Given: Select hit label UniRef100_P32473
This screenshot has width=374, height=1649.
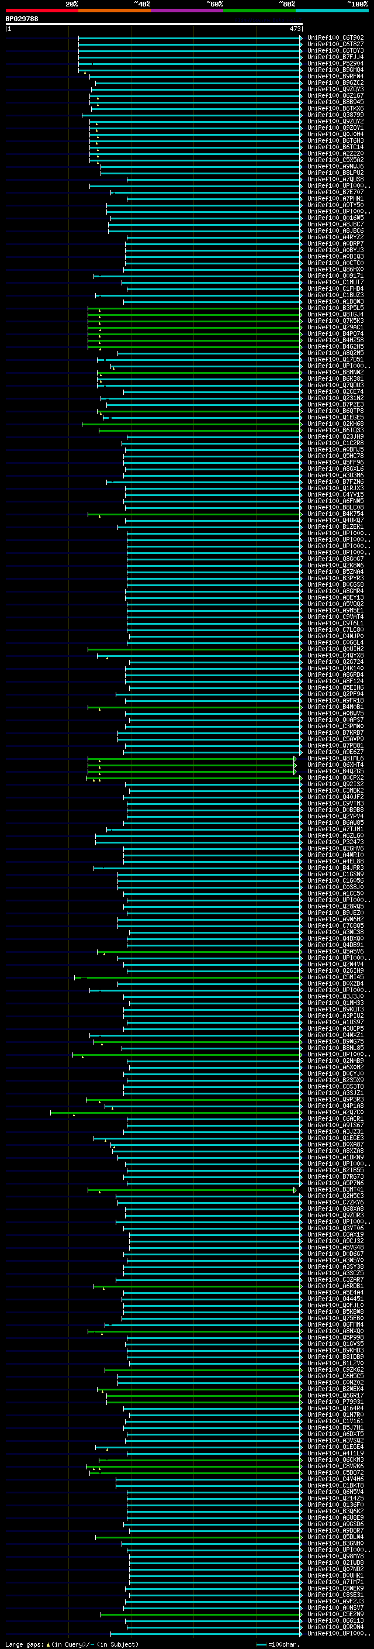Looking at the screenshot, I should 335,842.
